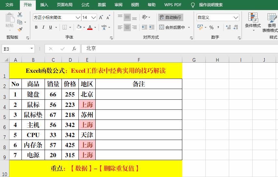Click the phonetic guide wén icon
Viewport: 278px width, 177px height.
104,27
